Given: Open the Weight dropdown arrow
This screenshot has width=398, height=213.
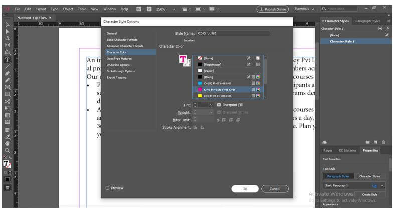Looking at the screenshot, I should [x=211, y=112].
